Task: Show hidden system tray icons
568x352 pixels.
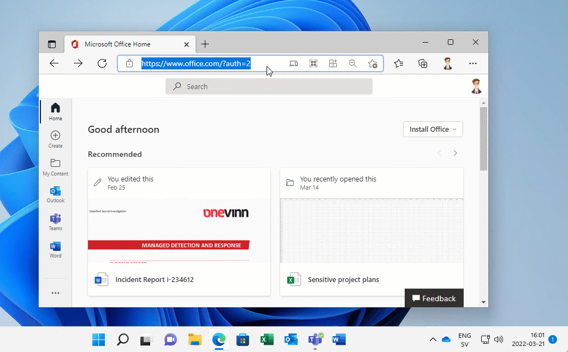Action: point(433,339)
